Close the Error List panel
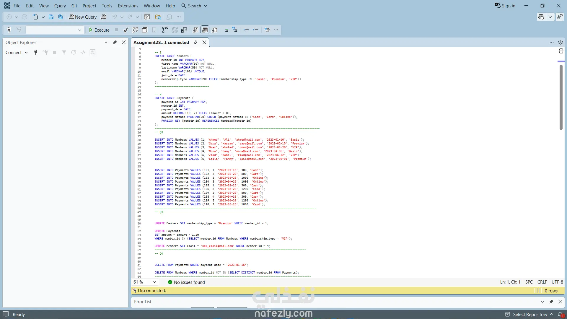The width and height of the screenshot is (567, 319). 560,302
